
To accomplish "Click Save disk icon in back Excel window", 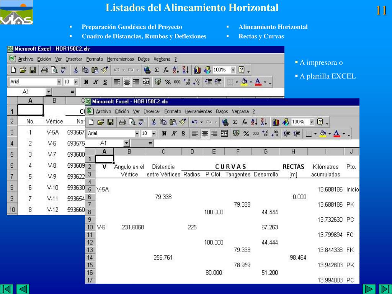I will pos(33,70).
